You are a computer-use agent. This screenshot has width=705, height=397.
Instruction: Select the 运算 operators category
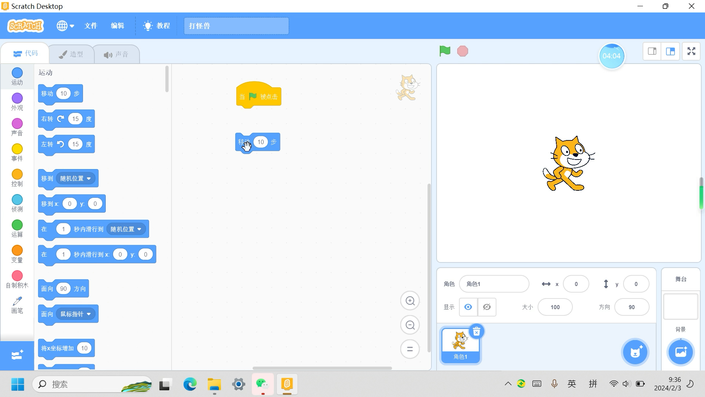(17, 229)
